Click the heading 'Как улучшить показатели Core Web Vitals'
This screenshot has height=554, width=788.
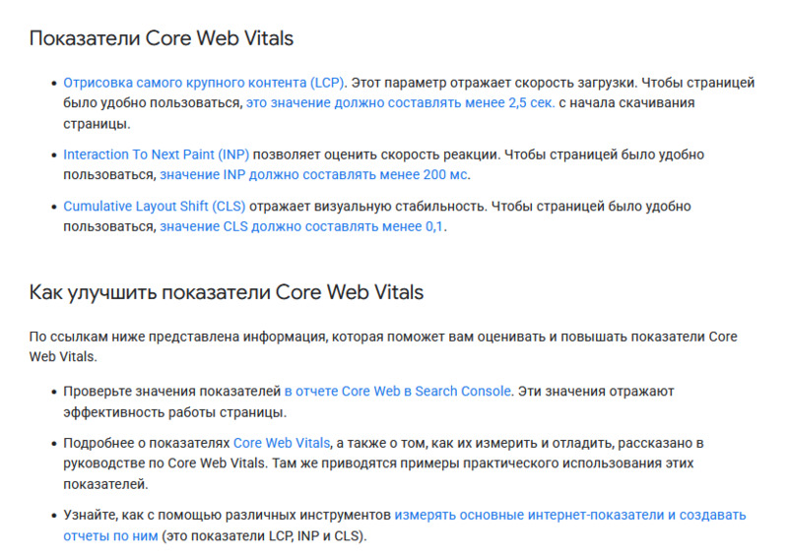tap(227, 292)
